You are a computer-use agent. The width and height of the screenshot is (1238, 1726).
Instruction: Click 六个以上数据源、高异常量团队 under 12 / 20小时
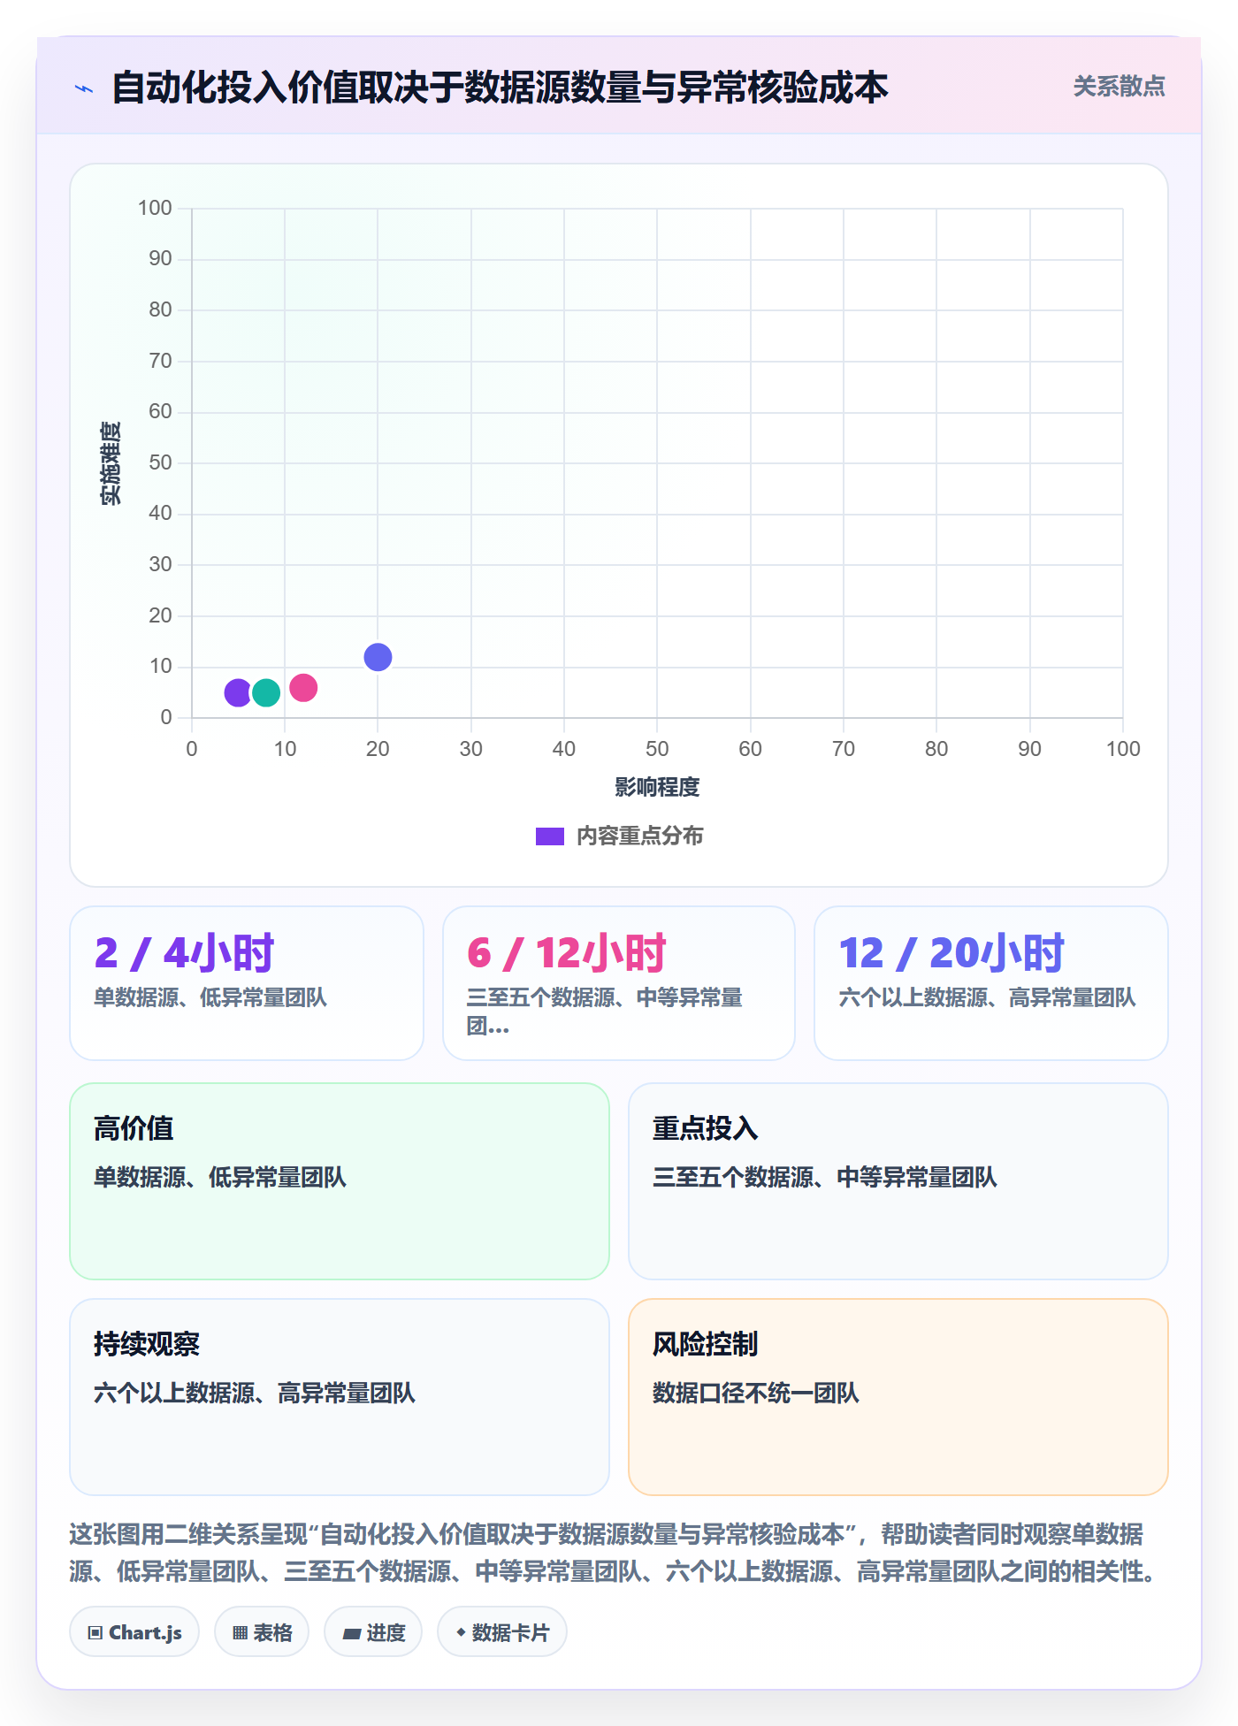tap(987, 998)
